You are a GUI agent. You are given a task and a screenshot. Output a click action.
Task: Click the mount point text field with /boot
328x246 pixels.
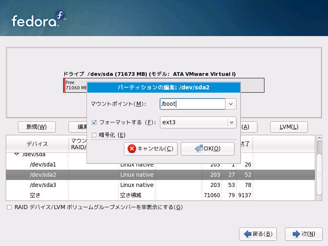click(192, 104)
